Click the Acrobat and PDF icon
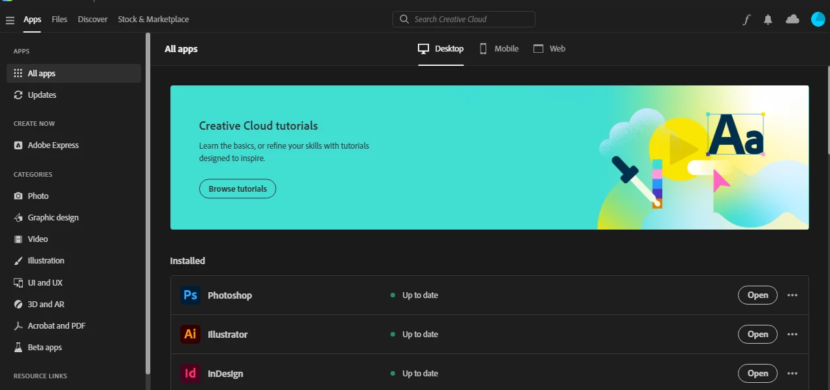Image resolution: width=830 pixels, height=390 pixels. [x=18, y=326]
